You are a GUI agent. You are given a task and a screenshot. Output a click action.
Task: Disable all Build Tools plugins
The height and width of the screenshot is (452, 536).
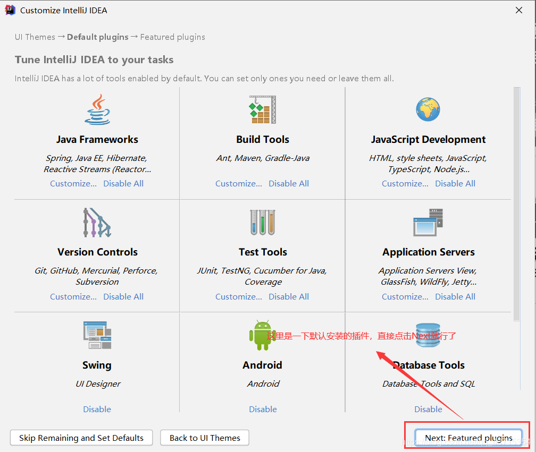289,184
